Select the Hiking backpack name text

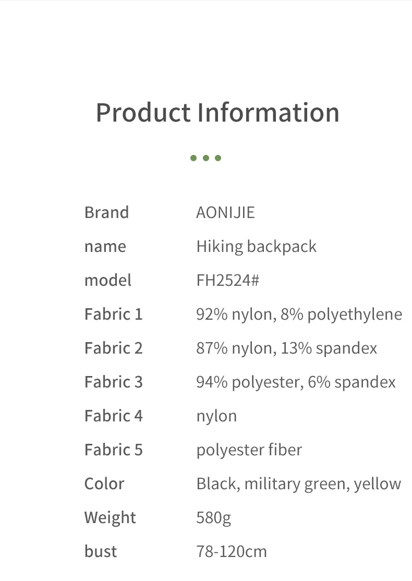coord(257,247)
